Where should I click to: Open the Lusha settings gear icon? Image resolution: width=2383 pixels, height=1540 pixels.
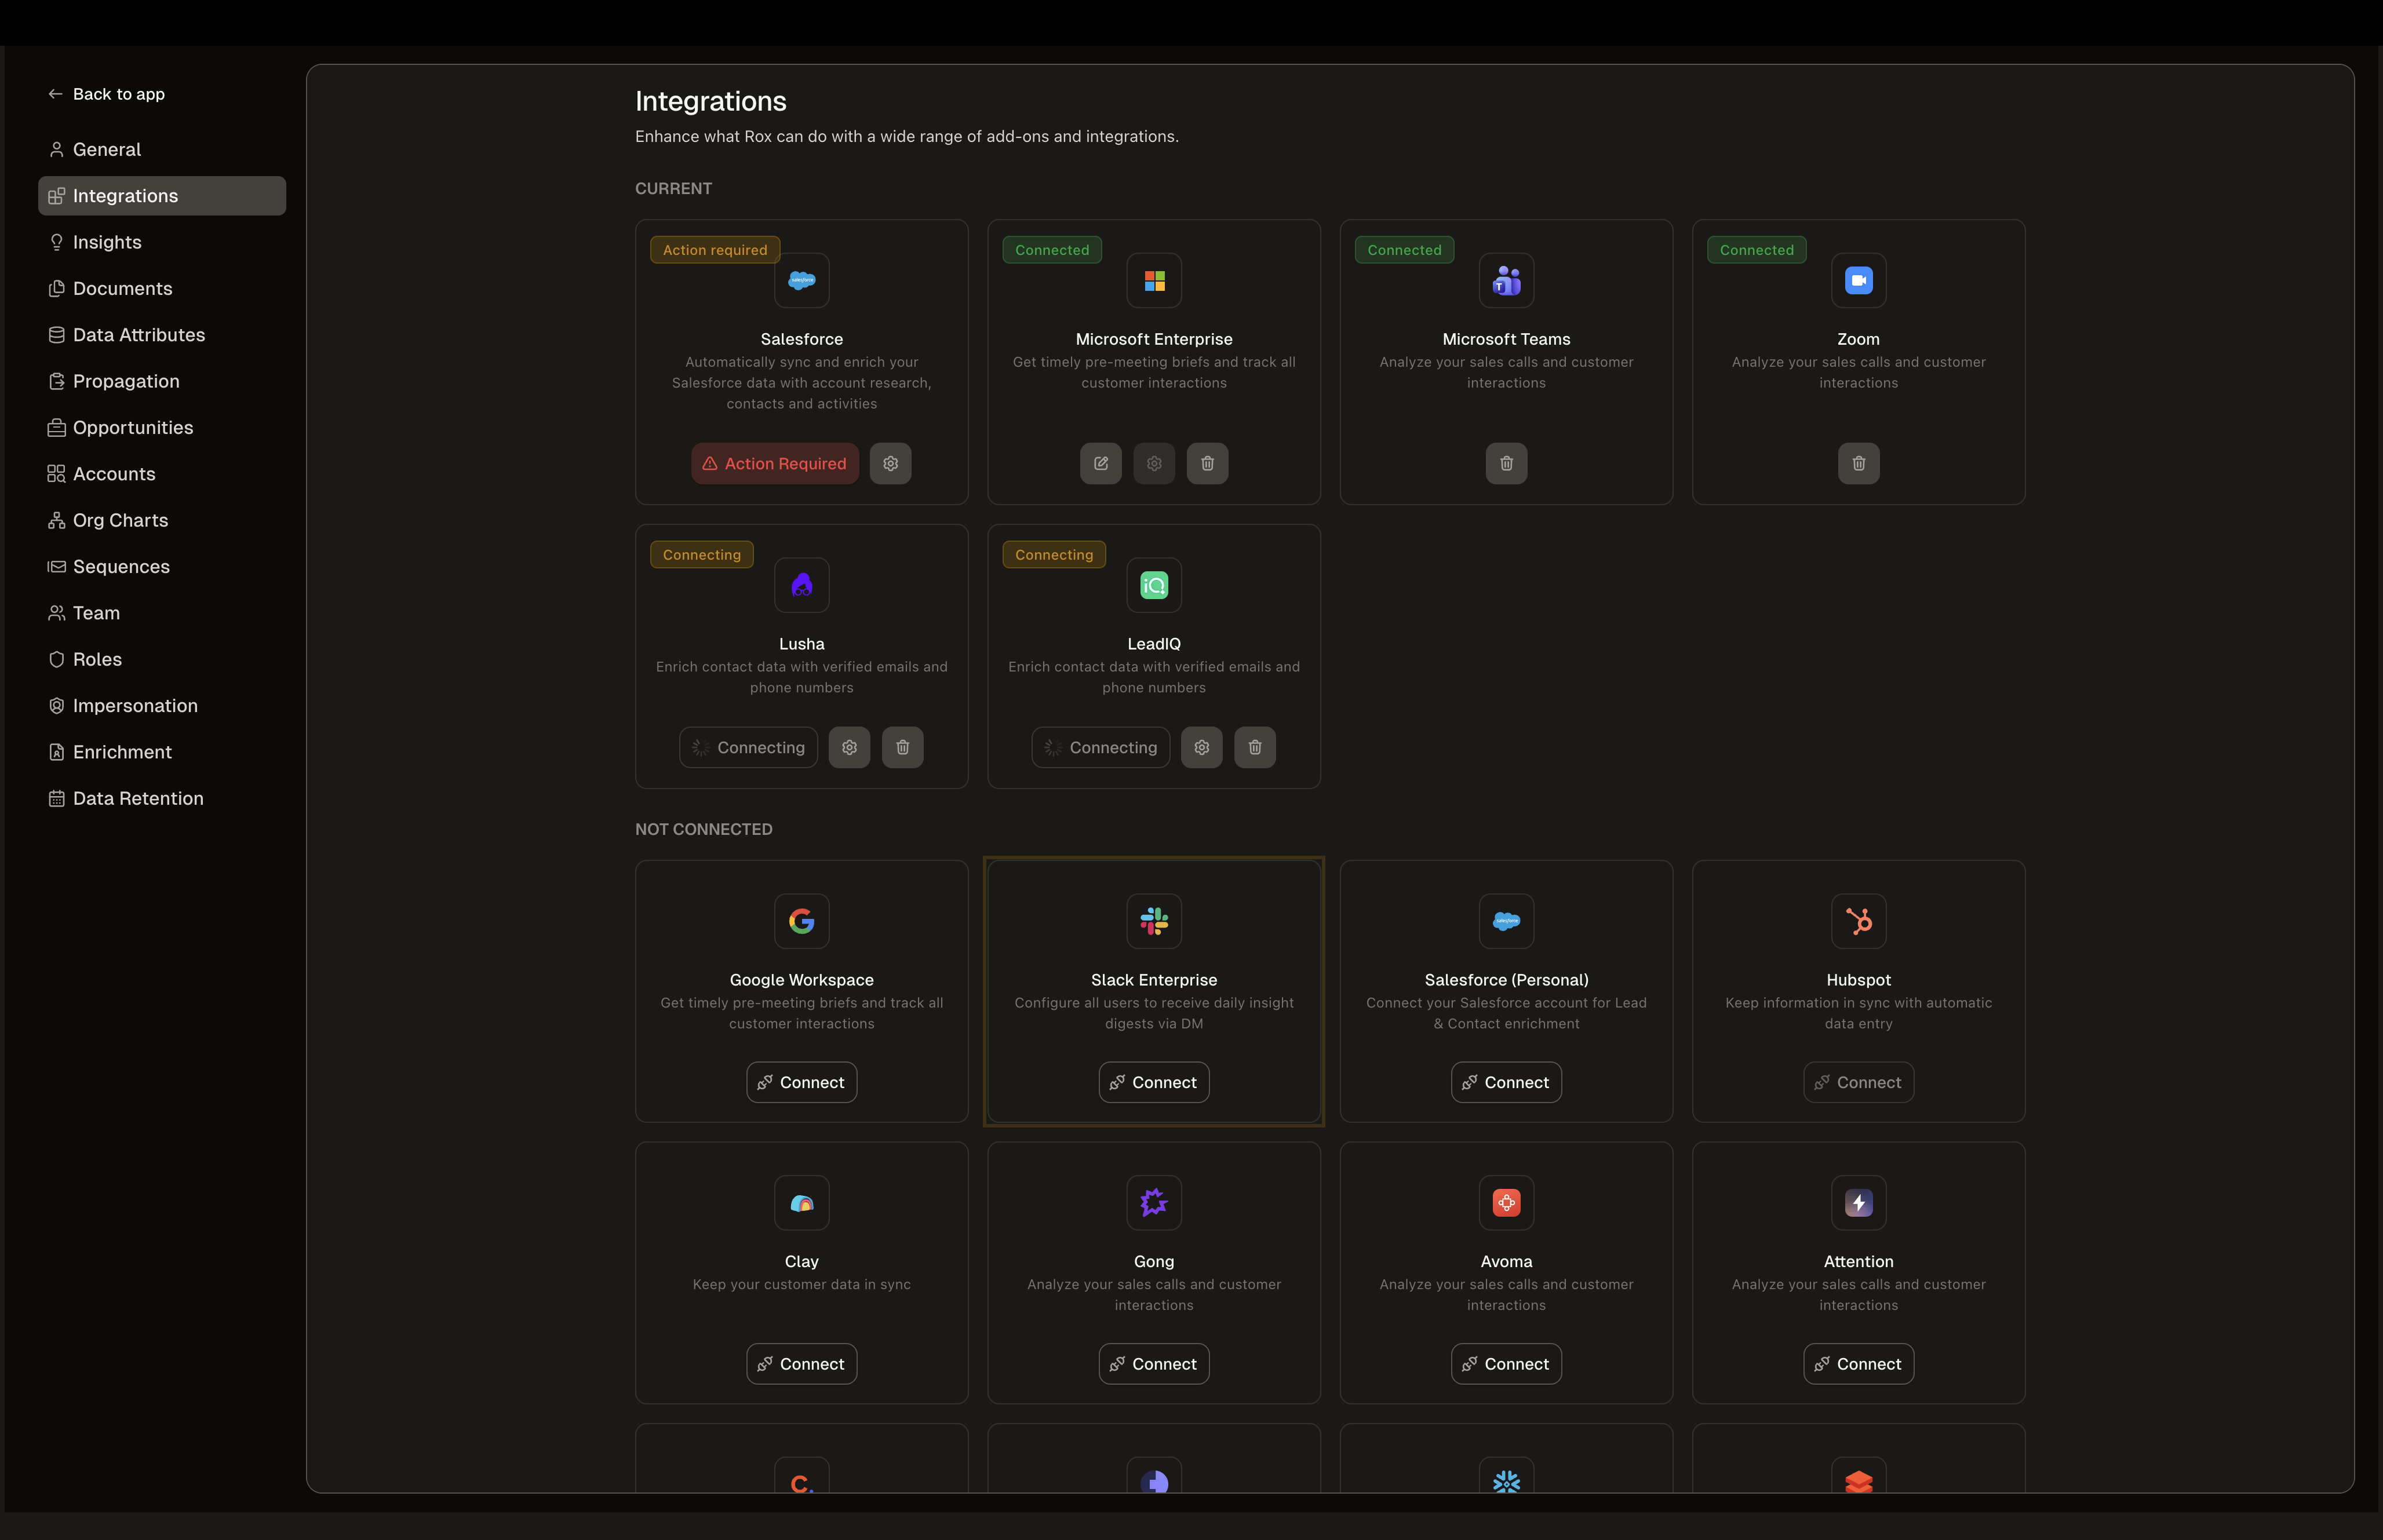pyautogui.click(x=849, y=748)
